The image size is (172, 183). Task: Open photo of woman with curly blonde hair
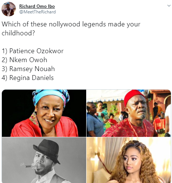129,160
